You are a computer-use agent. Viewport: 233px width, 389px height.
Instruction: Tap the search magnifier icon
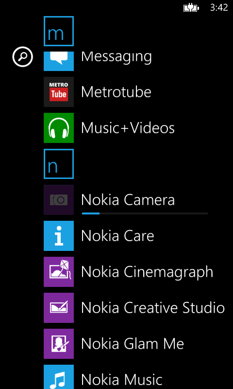[22, 57]
